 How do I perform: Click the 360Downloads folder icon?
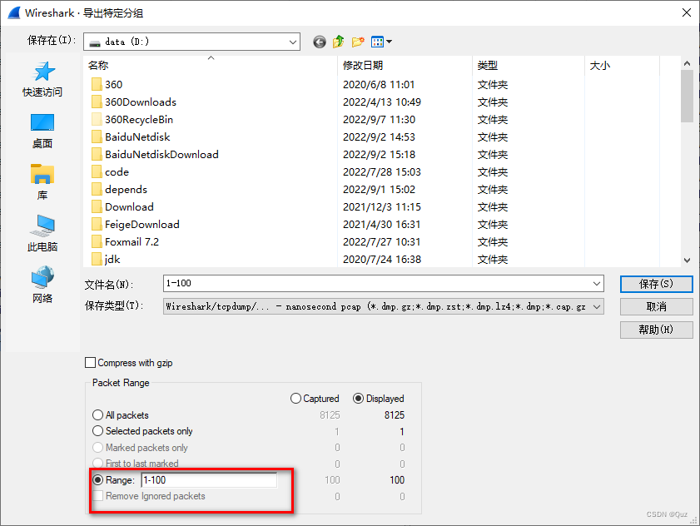tap(97, 102)
